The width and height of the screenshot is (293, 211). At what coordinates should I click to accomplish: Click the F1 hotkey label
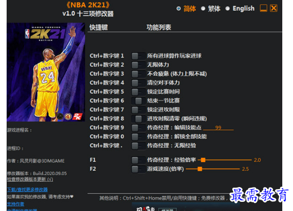point(93,160)
